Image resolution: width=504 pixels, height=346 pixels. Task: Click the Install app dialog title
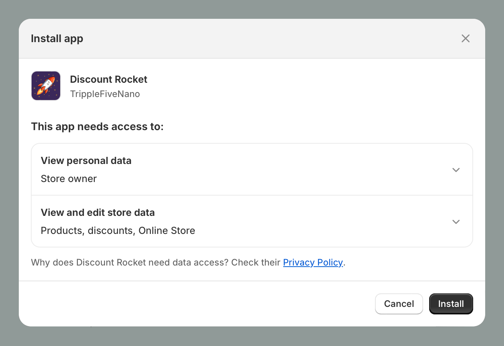point(57,39)
